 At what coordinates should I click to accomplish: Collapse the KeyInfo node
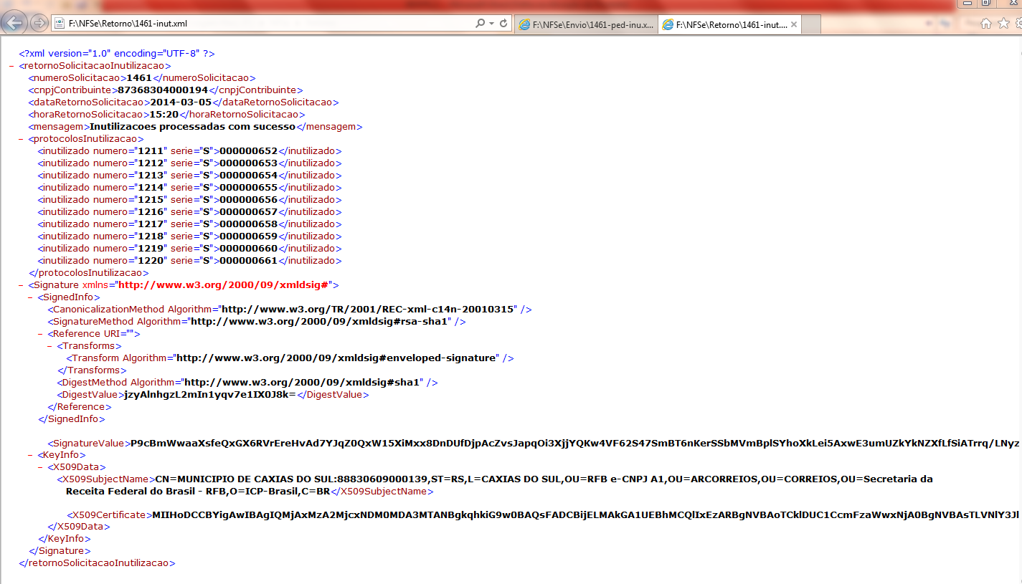[31, 455]
